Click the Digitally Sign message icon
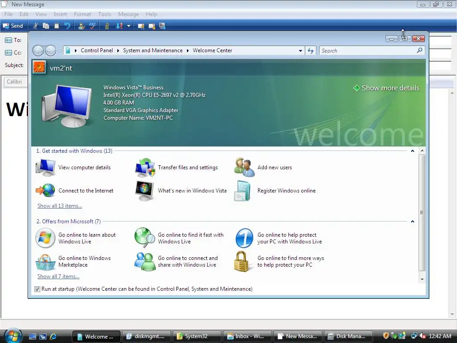Screen dimensions: 457x343 click(141, 26)
